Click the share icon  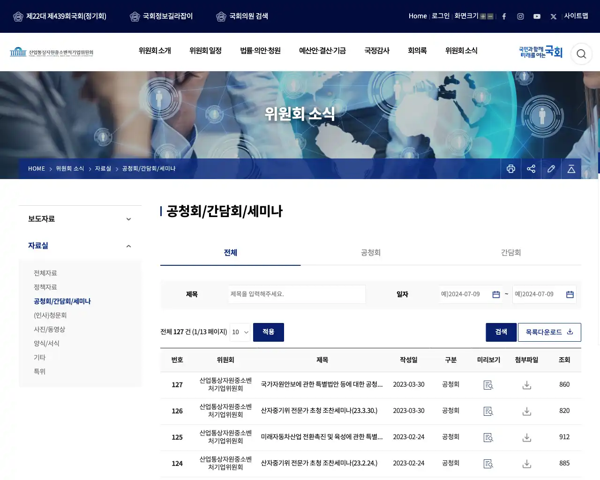(531, 169)
